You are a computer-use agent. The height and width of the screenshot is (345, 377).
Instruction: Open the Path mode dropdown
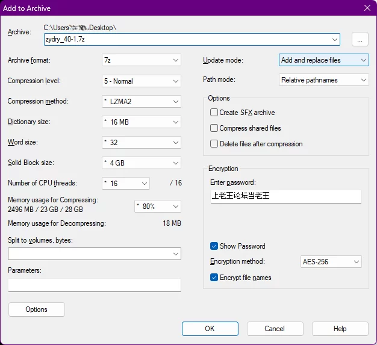(324, 80)
